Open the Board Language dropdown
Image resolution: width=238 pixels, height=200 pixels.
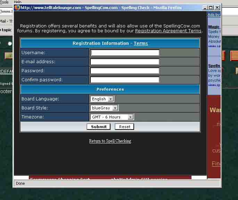pyautogui.click(x=102, y=99)
